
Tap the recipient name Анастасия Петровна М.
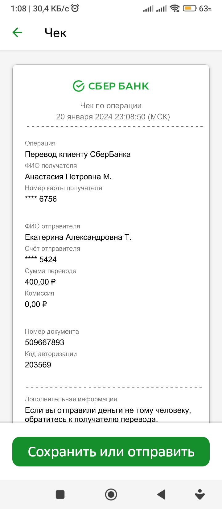click(x=68, y=176)
